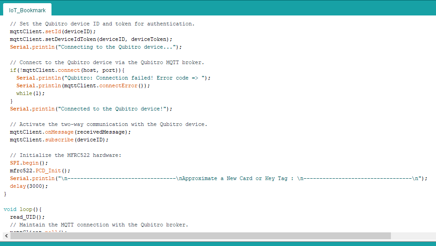436x246 pixels.
Task: Place cursor on the mqttClient.subscribe(deviceID) line
Action: (59, 140)
